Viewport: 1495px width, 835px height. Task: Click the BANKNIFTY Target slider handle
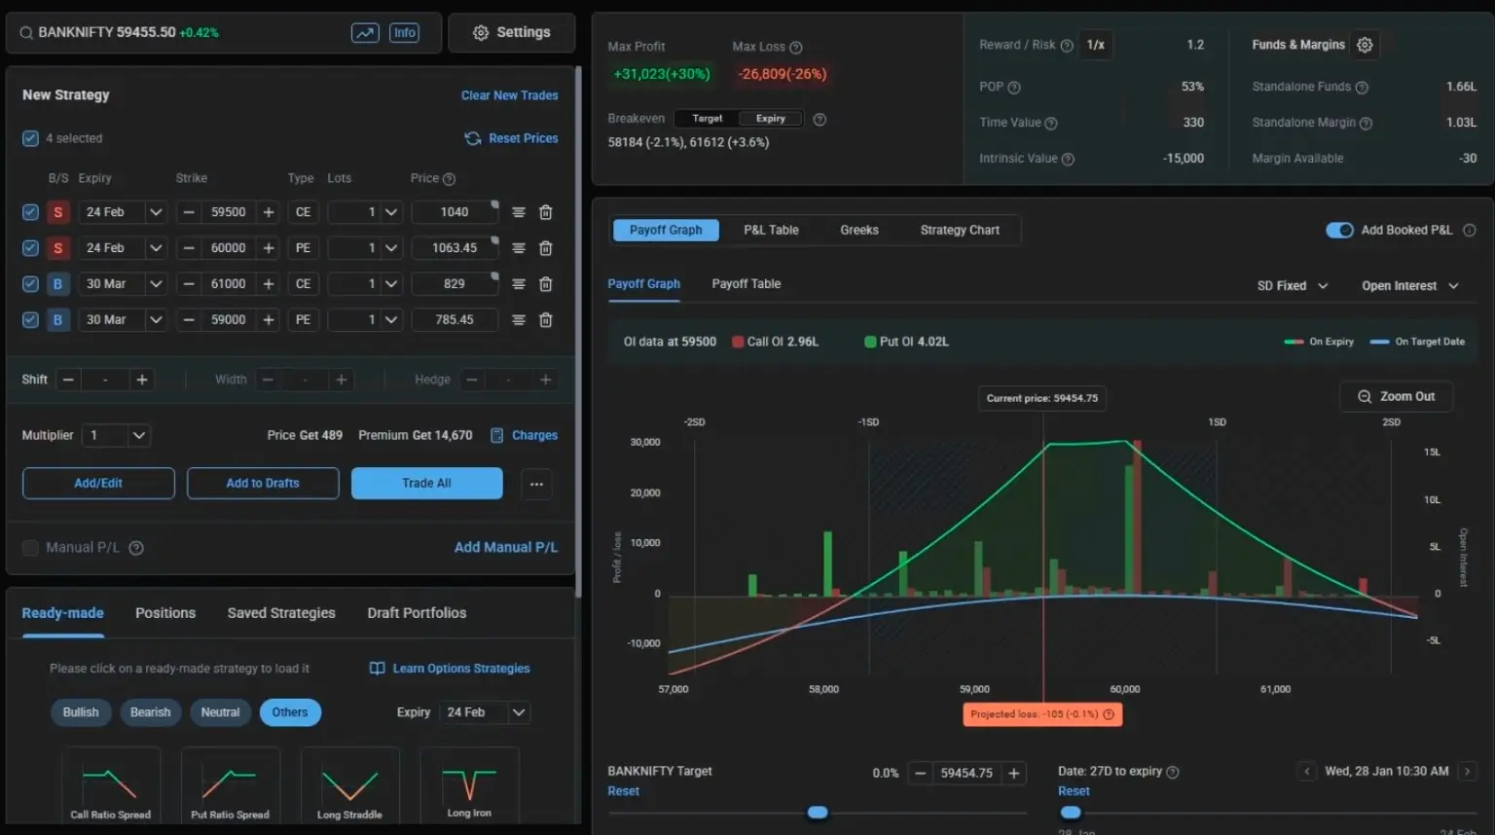click(x=818, y=812)
